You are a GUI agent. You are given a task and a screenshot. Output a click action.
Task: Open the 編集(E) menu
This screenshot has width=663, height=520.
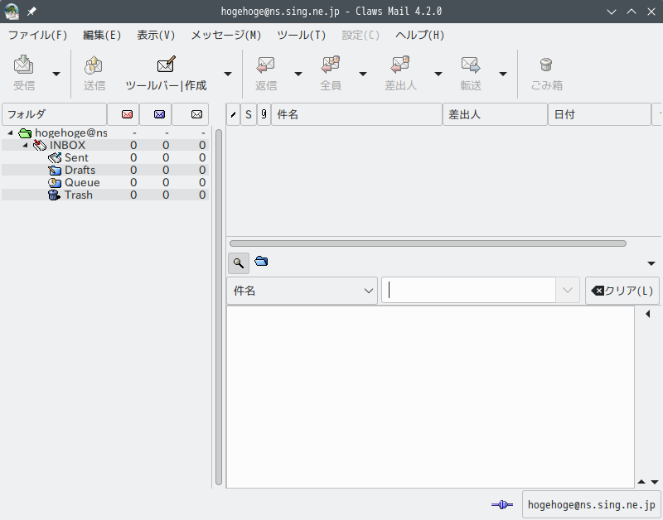pos(102,35)
